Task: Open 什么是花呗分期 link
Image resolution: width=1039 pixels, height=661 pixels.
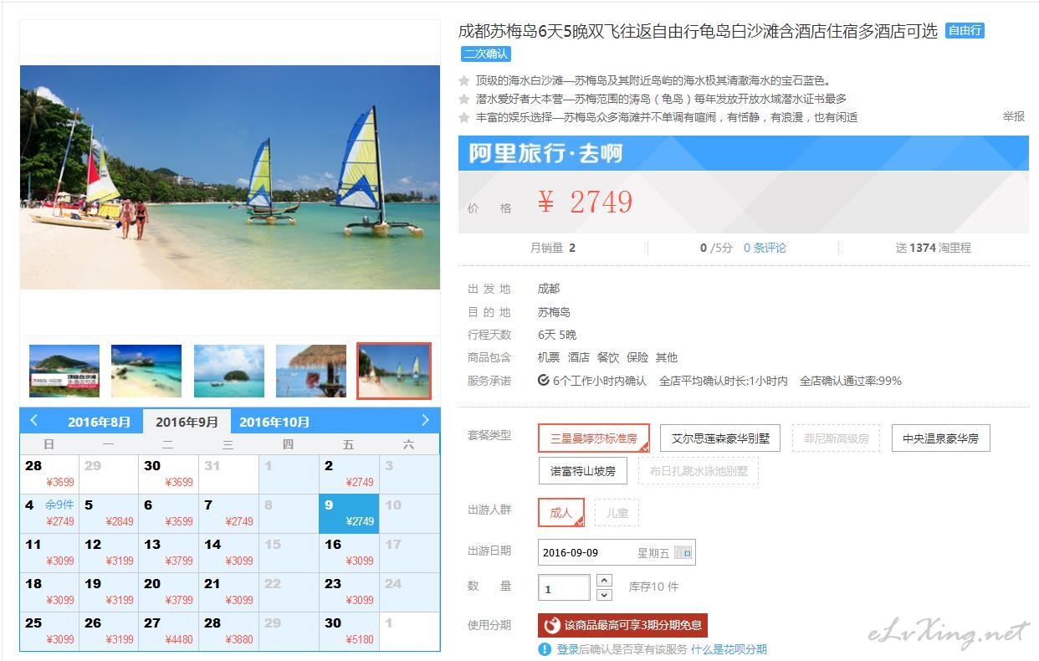Action: click(729, 649)
